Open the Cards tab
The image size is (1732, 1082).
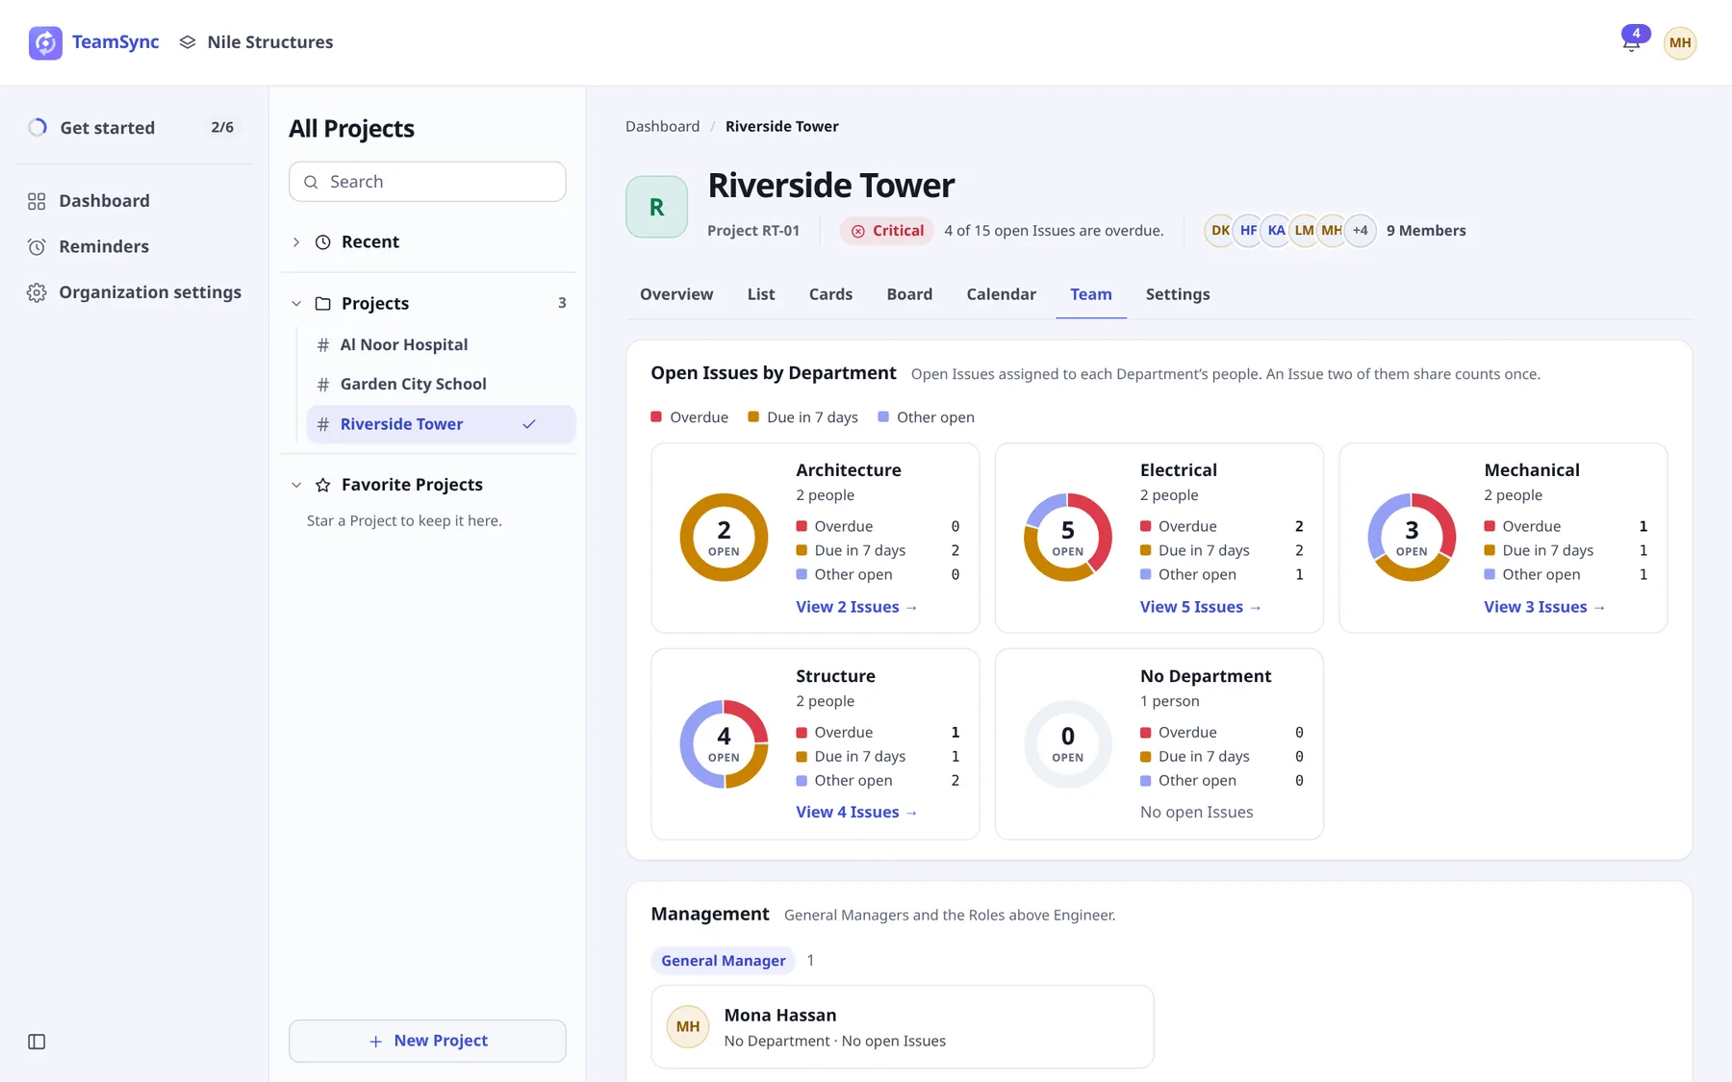[x=830, y=294]
